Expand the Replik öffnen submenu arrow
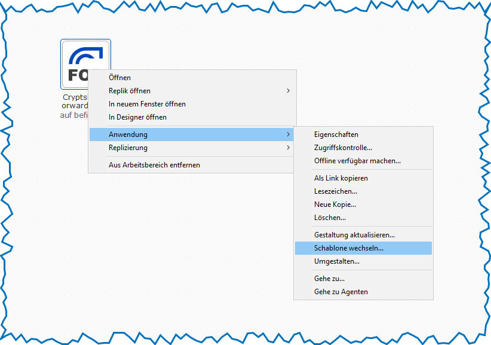491x345 pixels. (x=288, y=91)
